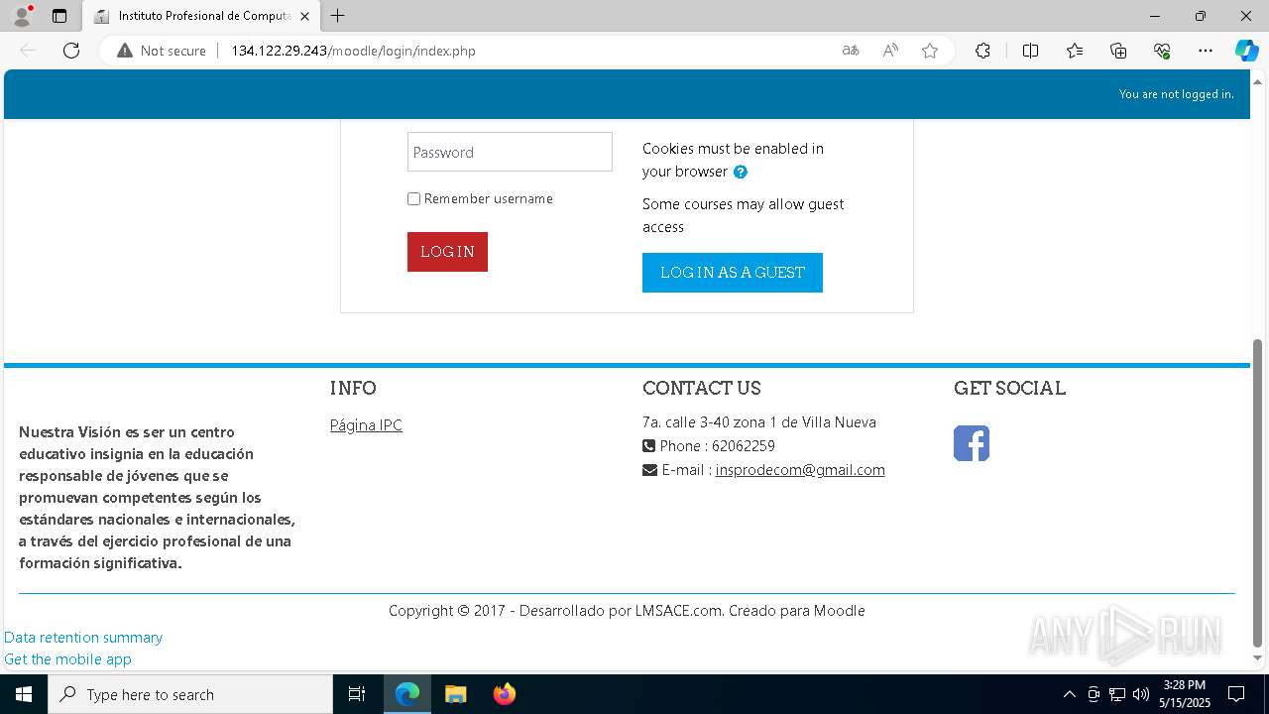The height and width of the screenshot is (714, 1269).
Task: Click the 'INFO' footer heading
Action: [x=353, y=388]
